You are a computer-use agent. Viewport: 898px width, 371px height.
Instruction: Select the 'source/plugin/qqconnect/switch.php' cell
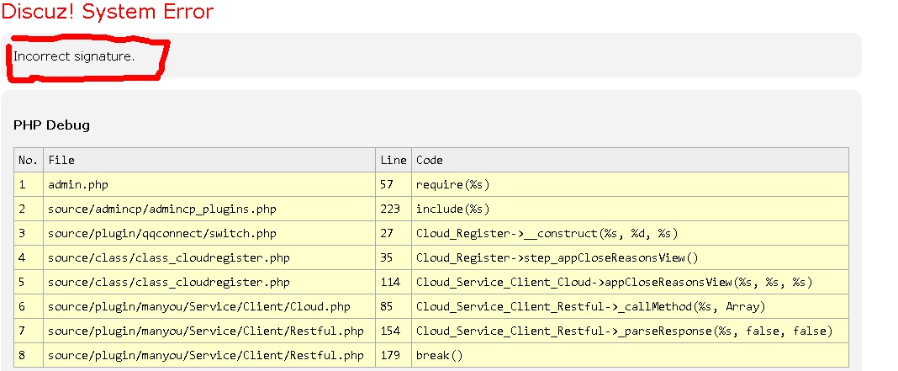pos(209,233)
